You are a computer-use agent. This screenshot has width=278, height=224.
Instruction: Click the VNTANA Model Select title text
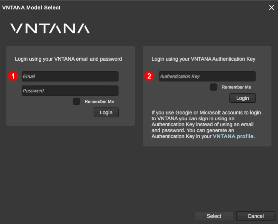coord(31,7)
